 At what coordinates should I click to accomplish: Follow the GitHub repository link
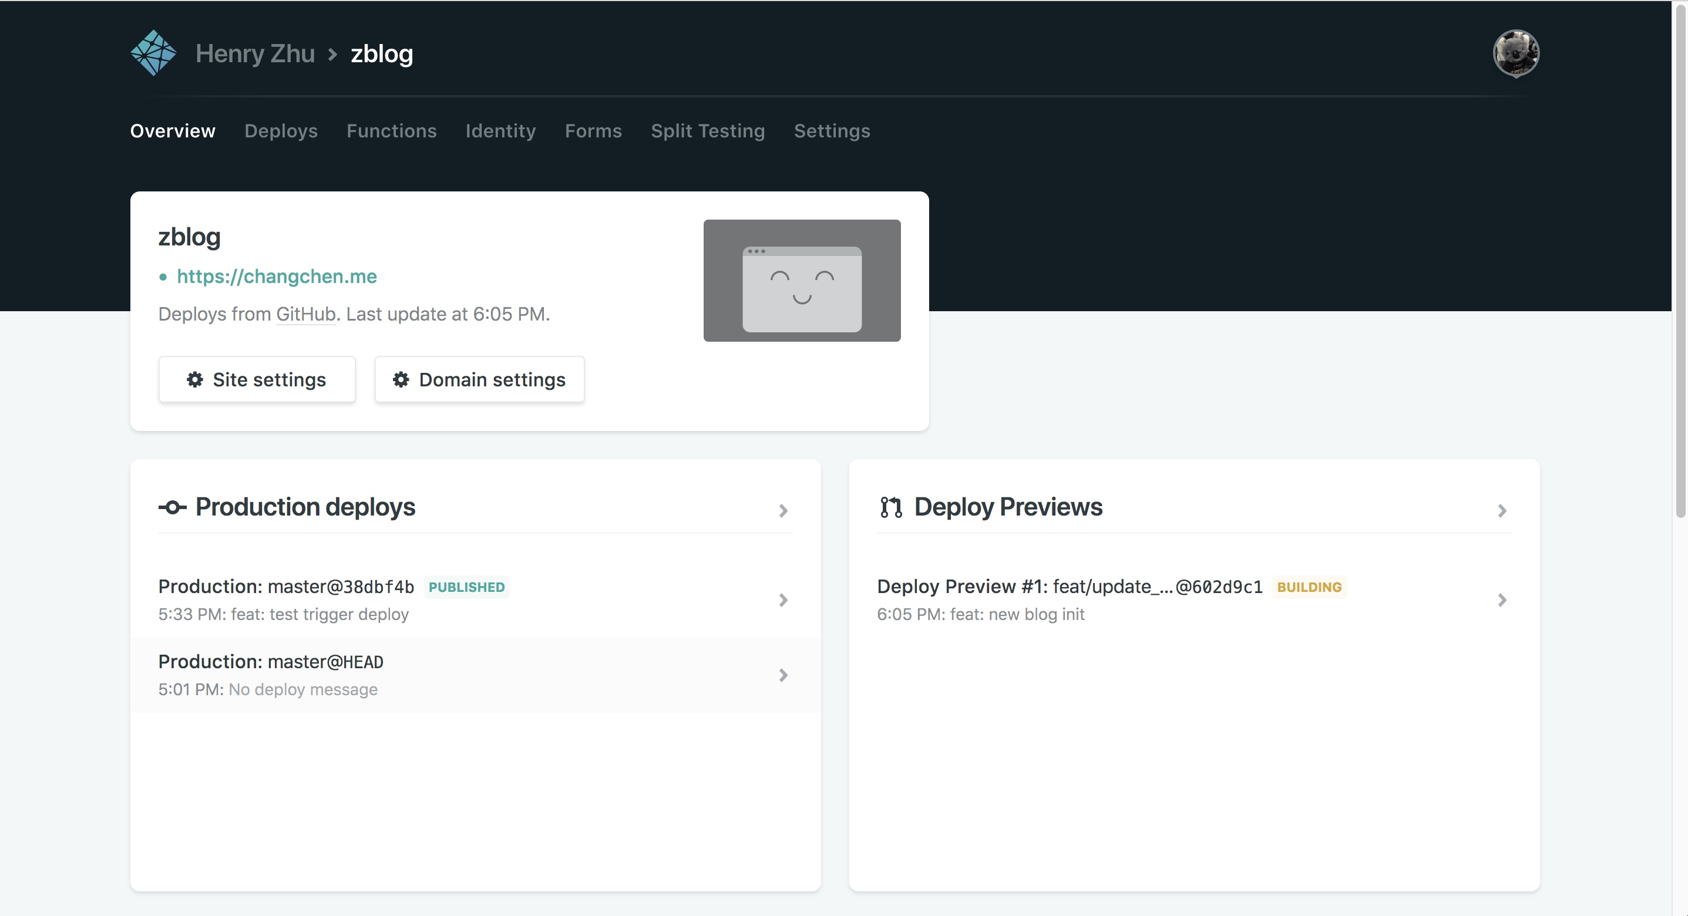(305, 315)
